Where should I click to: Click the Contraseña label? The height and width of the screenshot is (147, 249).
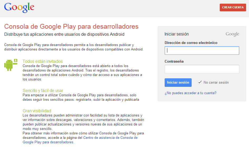point(174,62)
